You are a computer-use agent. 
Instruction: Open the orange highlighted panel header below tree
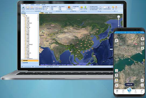tap(30, 61)
